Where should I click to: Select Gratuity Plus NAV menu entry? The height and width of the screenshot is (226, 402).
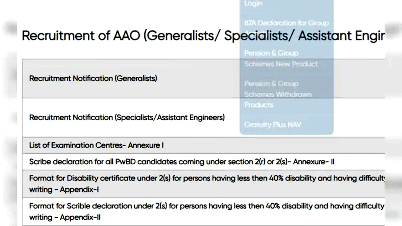[x=272, y=125]
